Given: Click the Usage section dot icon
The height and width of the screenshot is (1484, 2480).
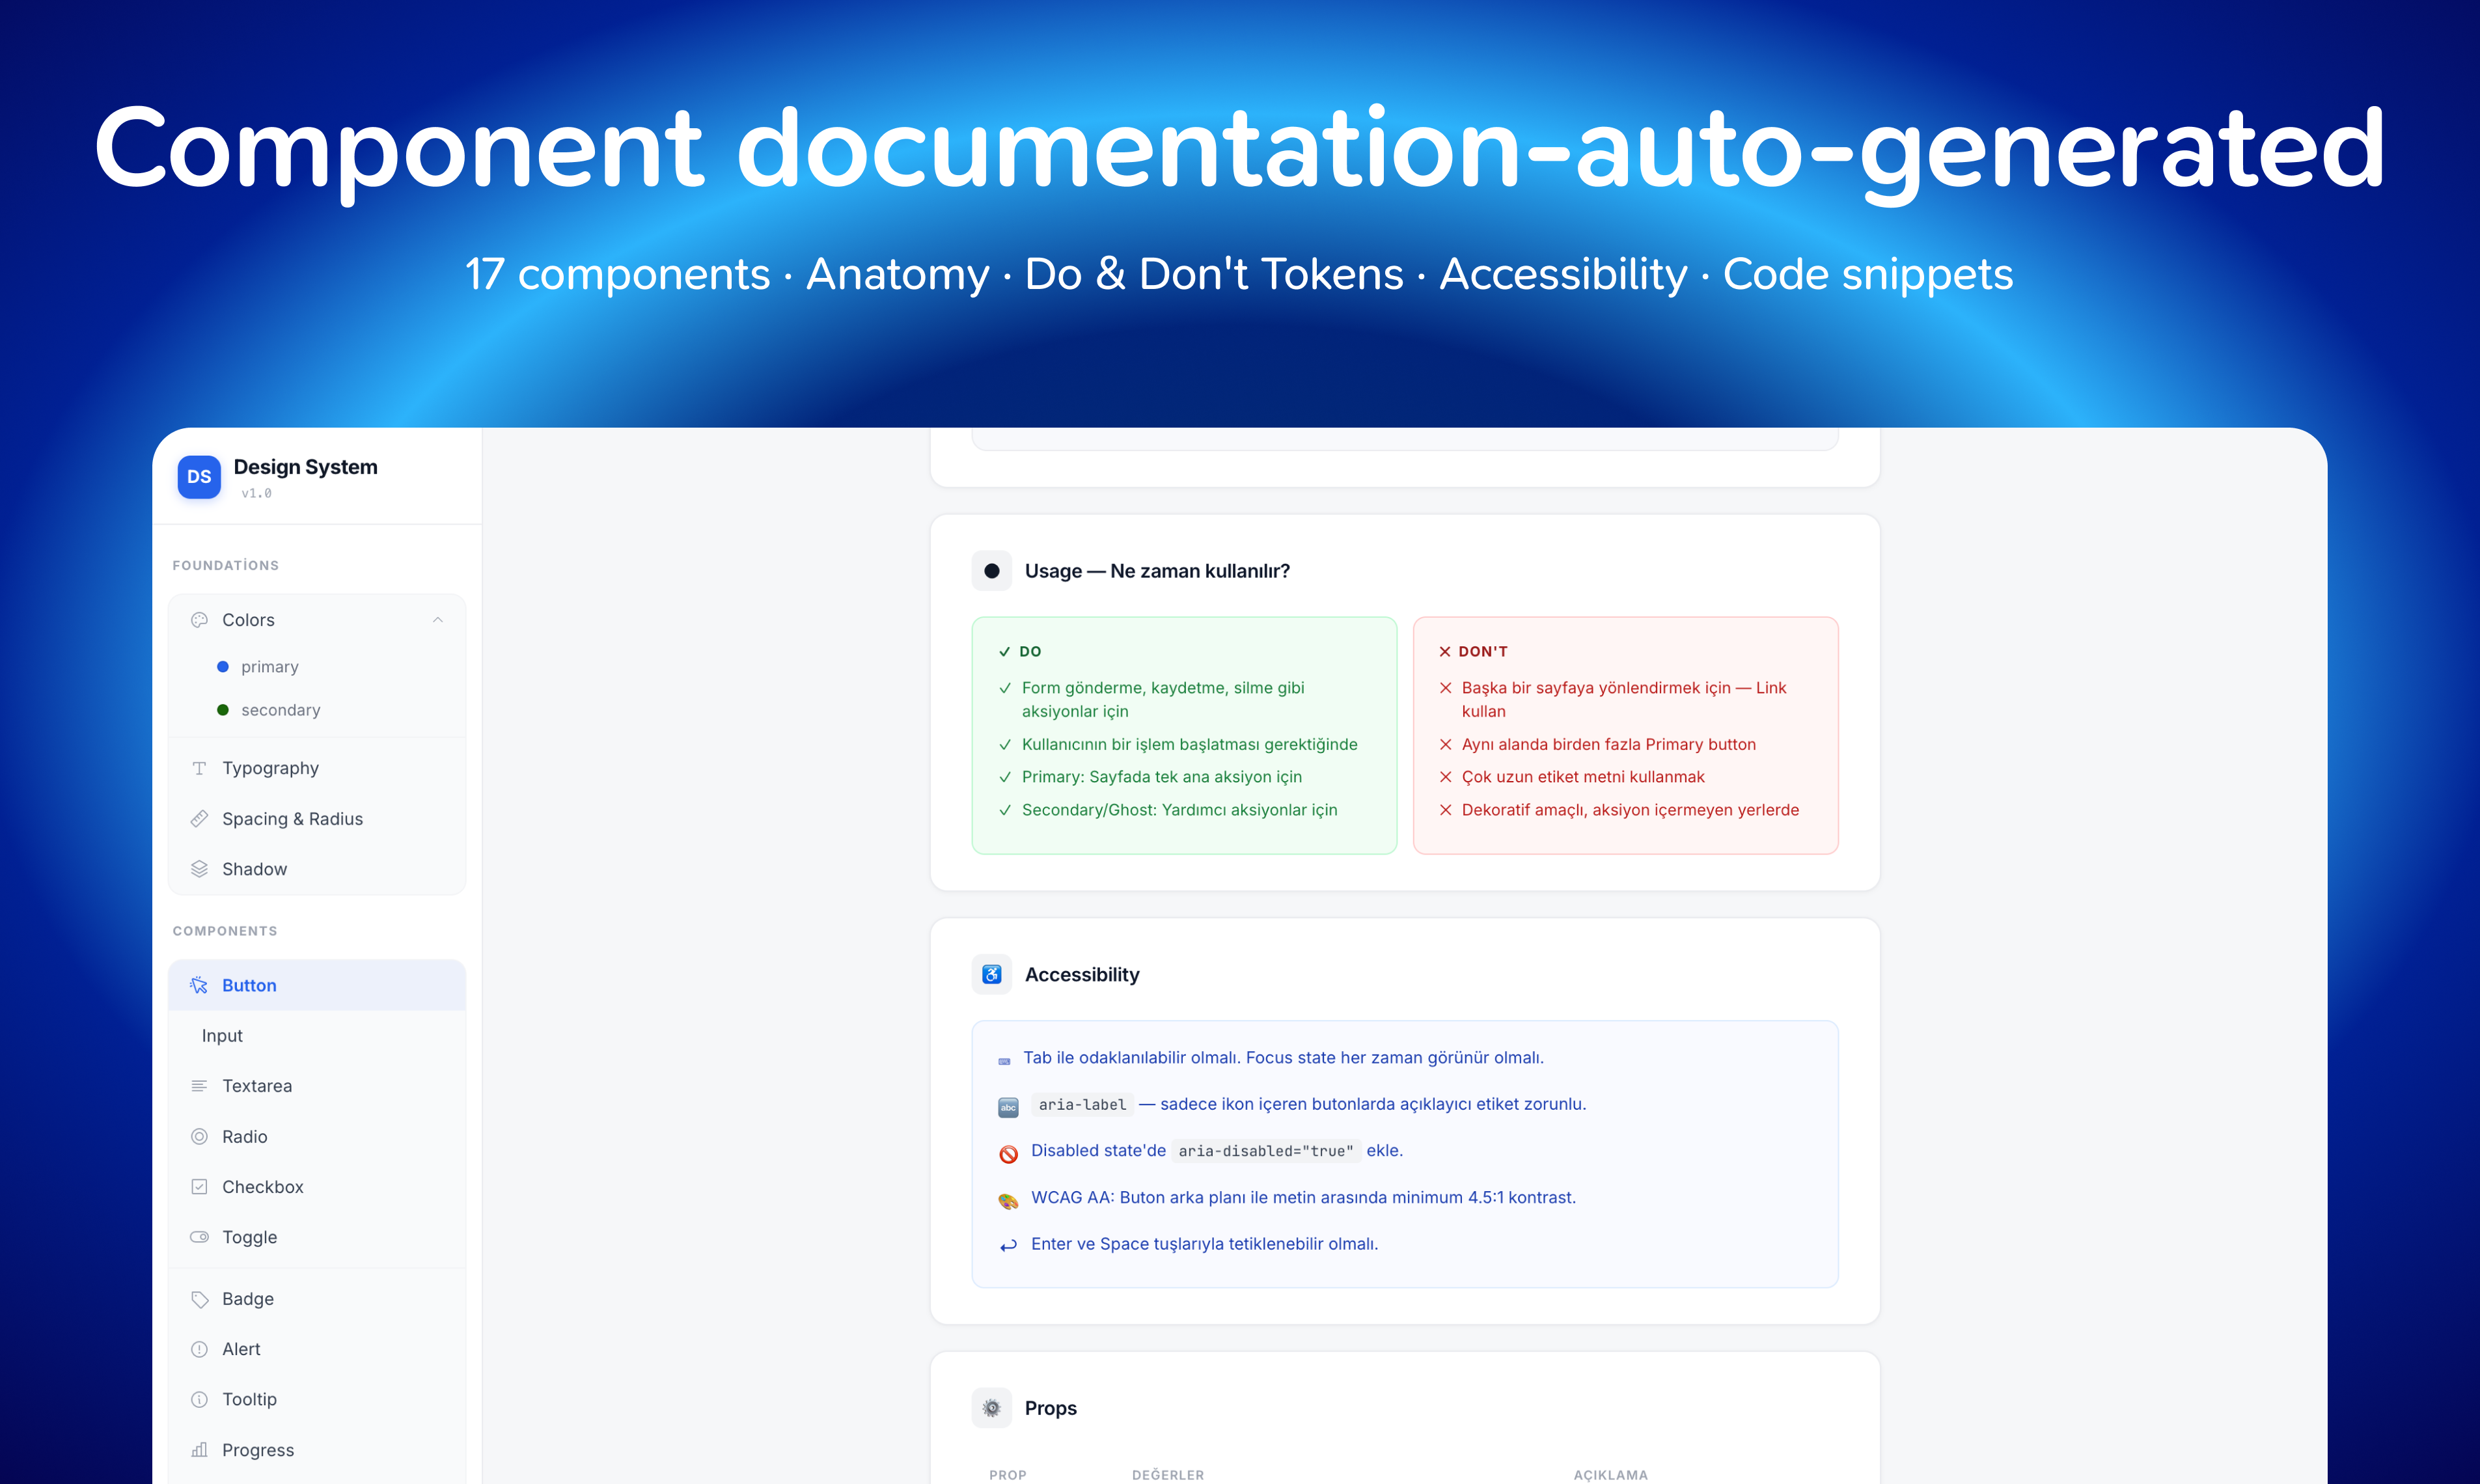Looking at the screenshot, I should (992, 571).
